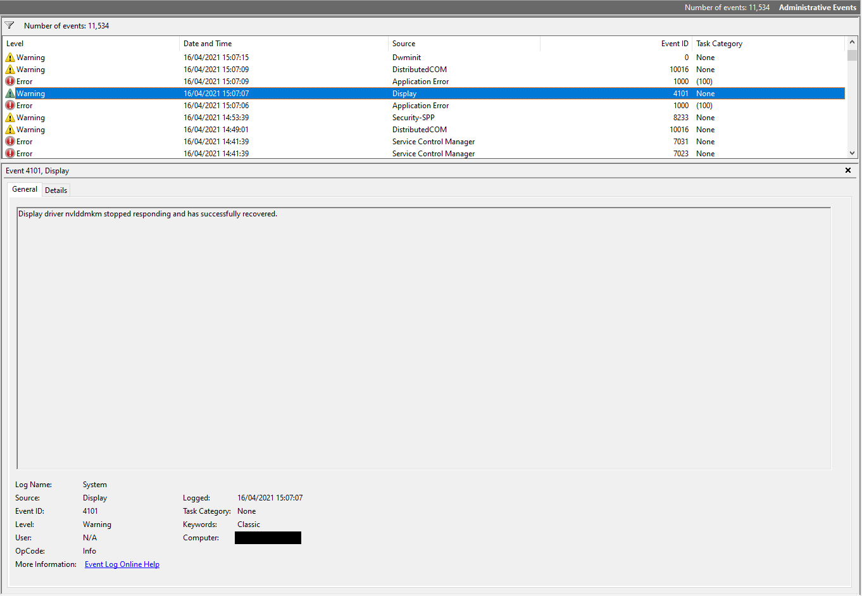The width and height of the screenshot is (862, 596).
Task: Click warning icon of selected Display event
Action: [x=10, y=94]
